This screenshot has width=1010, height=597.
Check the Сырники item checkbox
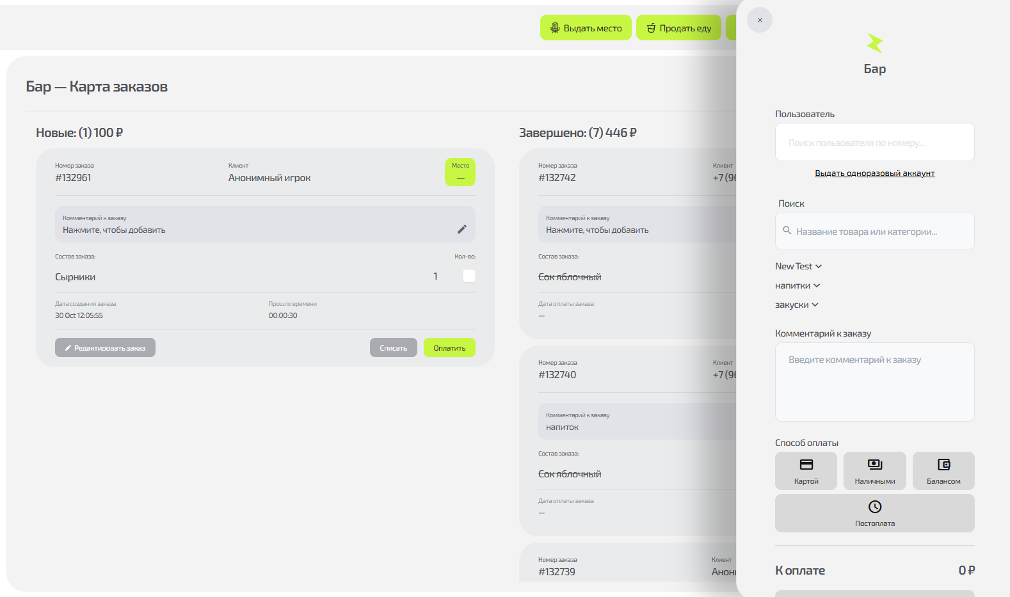coord(469,276)
